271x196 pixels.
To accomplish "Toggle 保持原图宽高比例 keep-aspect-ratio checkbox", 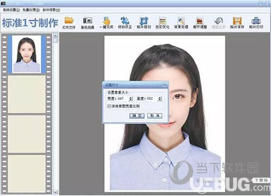I will pyautogui.click(x=109, y=106).
